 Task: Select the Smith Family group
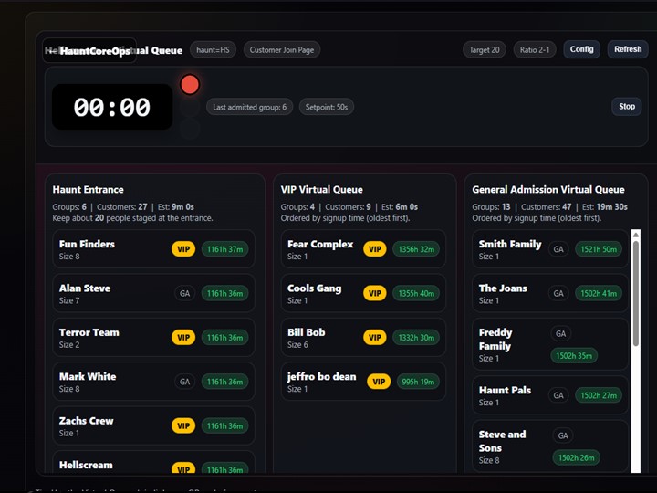pos(550,248)
